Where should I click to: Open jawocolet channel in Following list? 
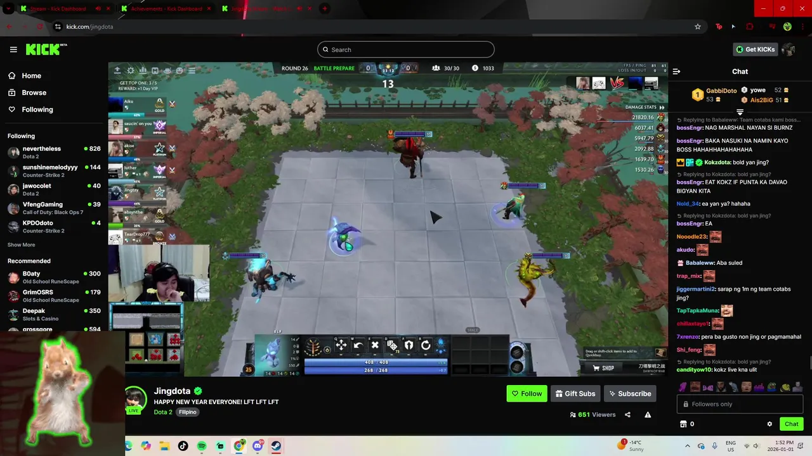pos(54,189)
